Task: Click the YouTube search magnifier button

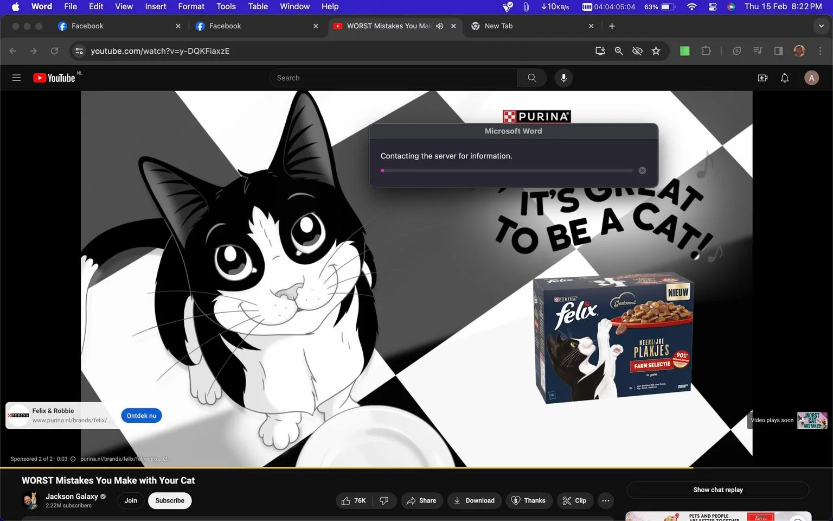Action: 532,78
